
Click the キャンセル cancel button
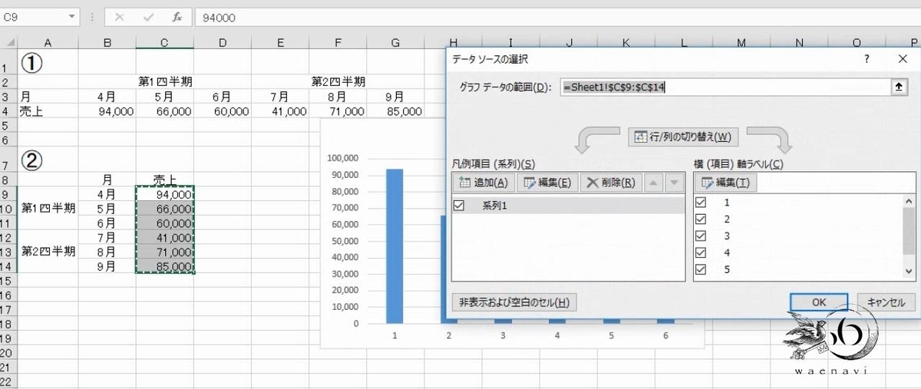886,302
